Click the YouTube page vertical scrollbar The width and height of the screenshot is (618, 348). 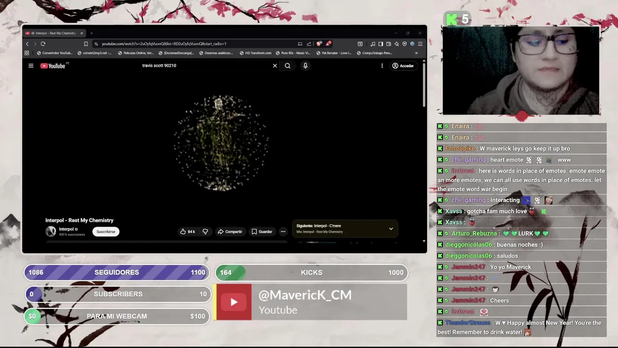(x=424, y=85)
